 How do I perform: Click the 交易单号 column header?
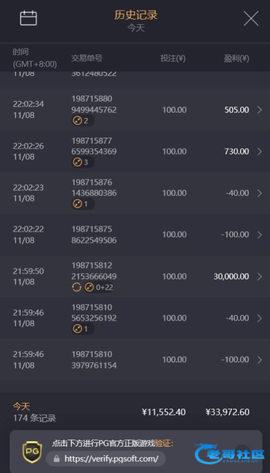(87, 58)
